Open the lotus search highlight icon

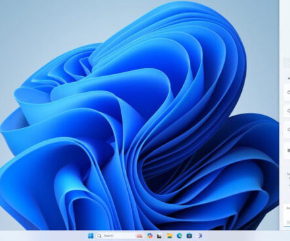(x=139, y=236)
